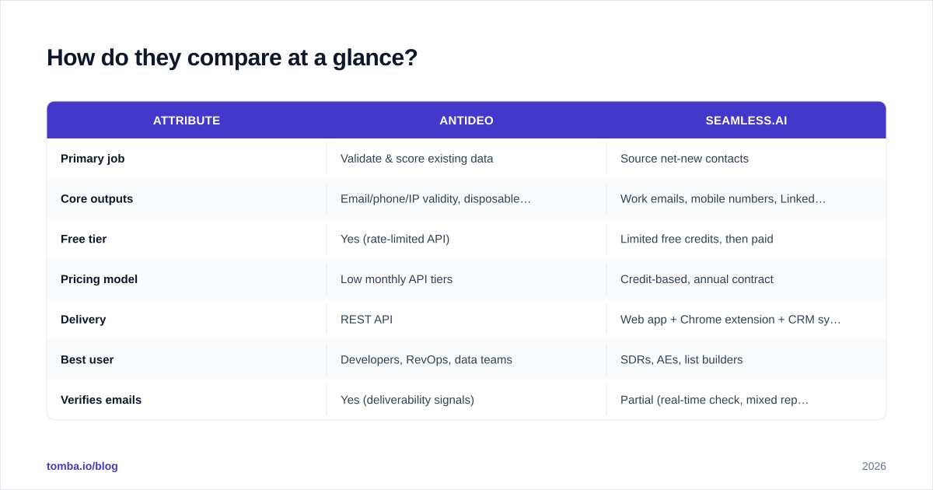Click the heading 'How do they compare at a glance?'
Viewport: 933px width, 490px height.
232,58
